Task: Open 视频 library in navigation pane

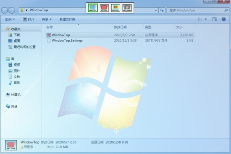Action: tap(17, 65)
